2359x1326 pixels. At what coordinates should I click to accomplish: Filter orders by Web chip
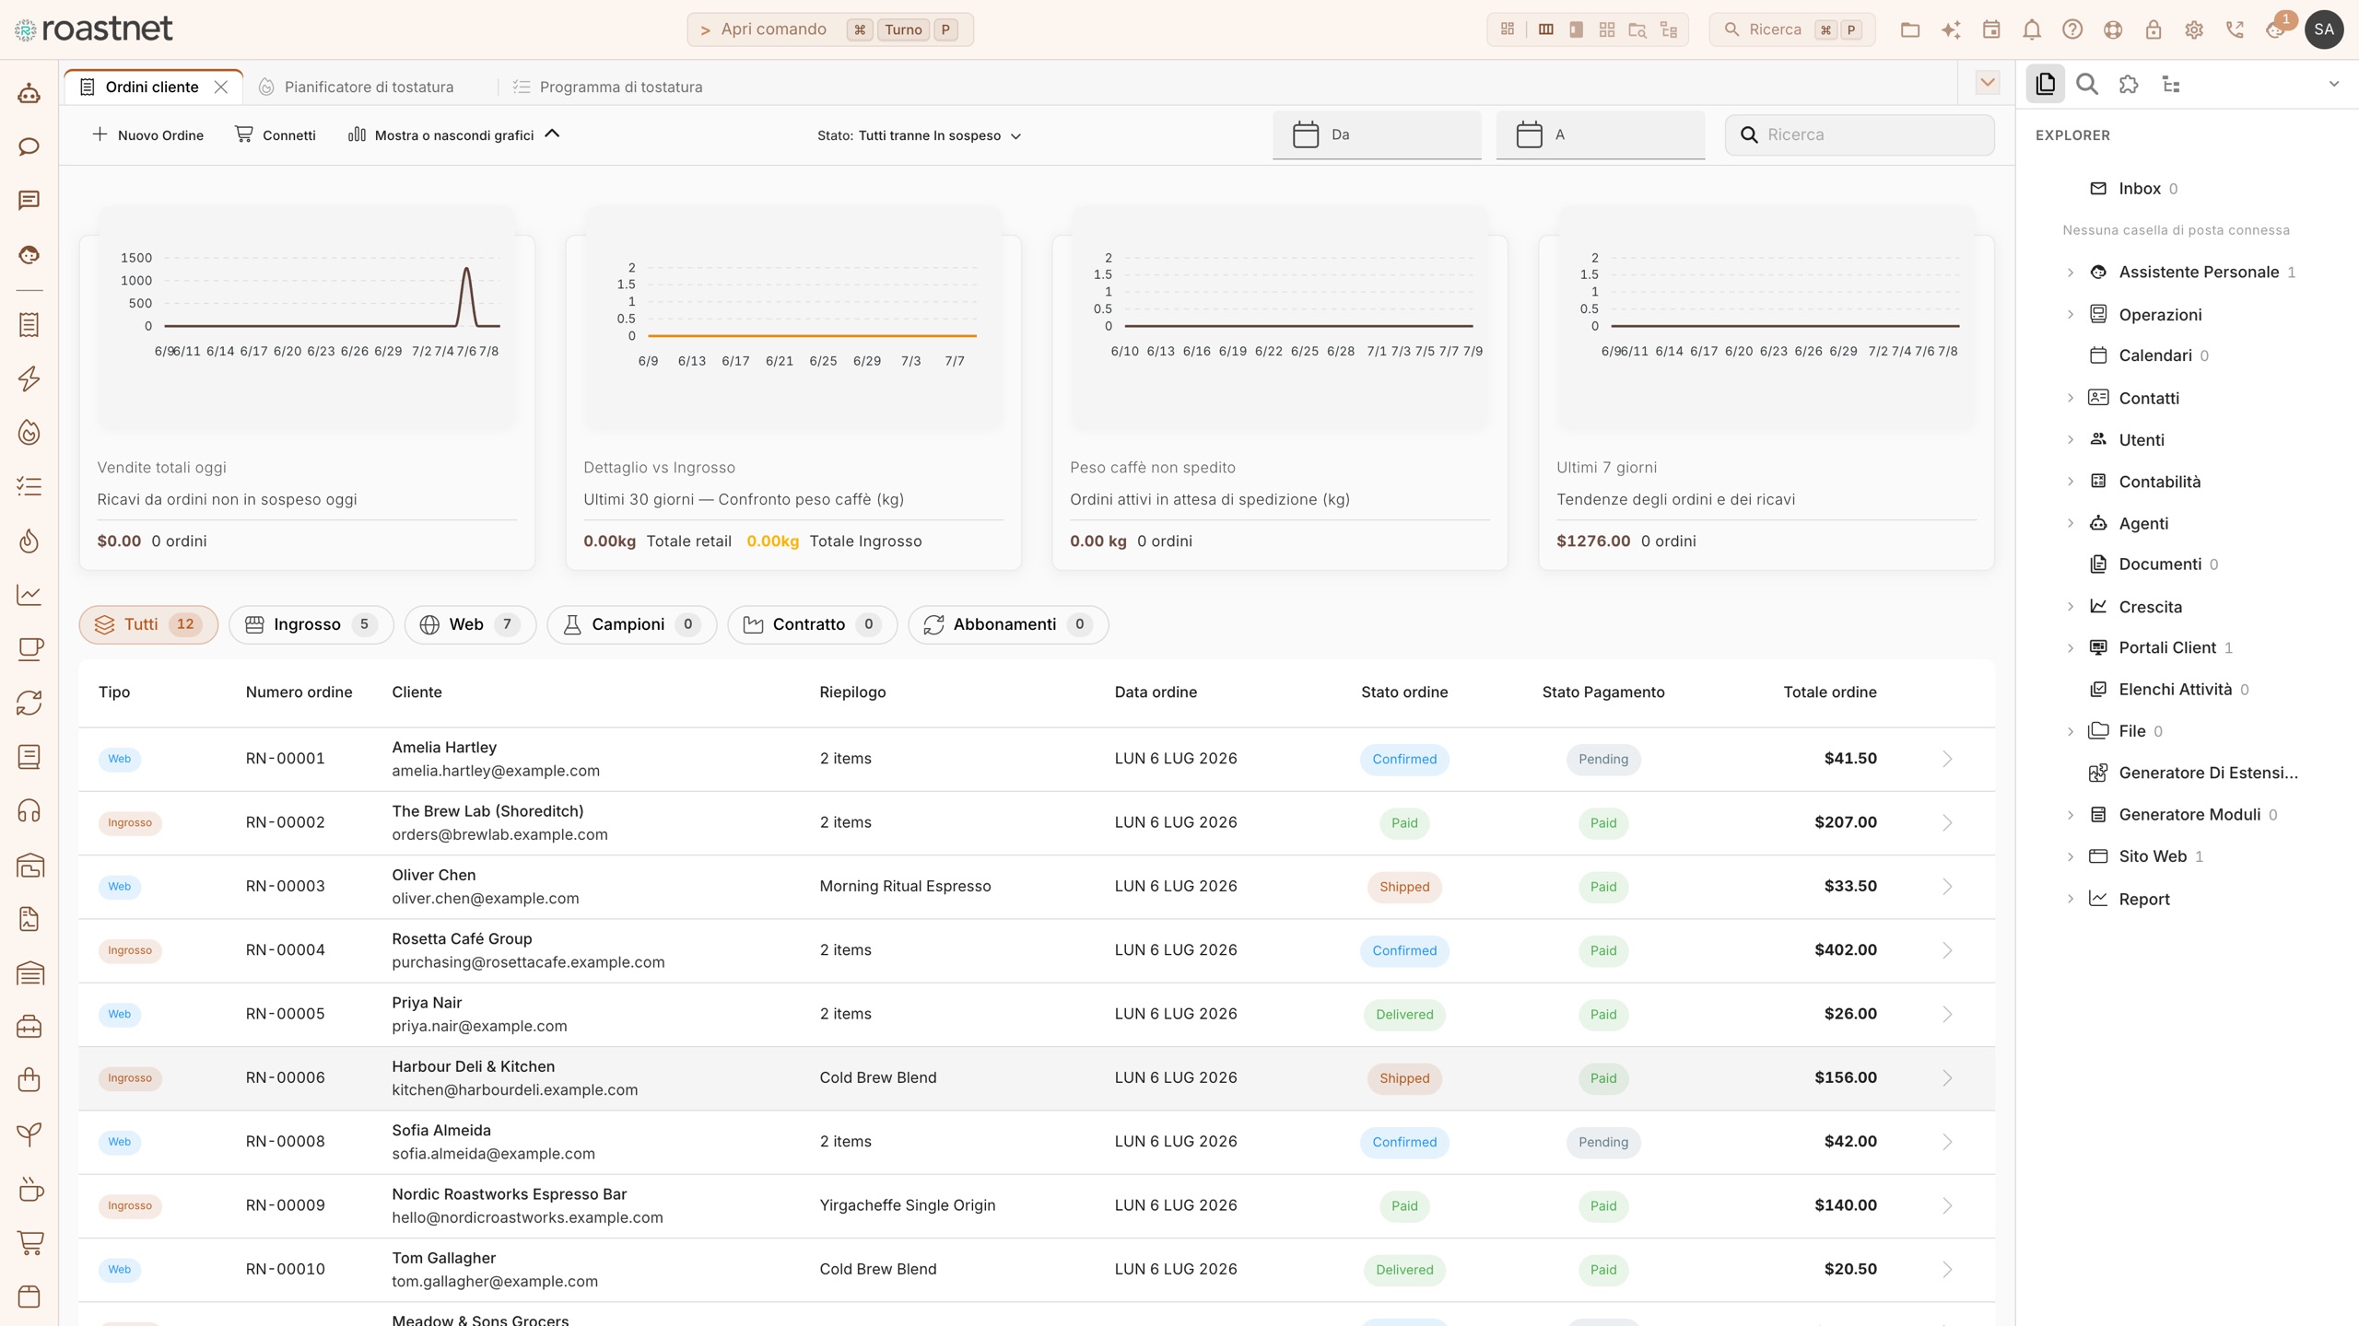coord(470,624)
